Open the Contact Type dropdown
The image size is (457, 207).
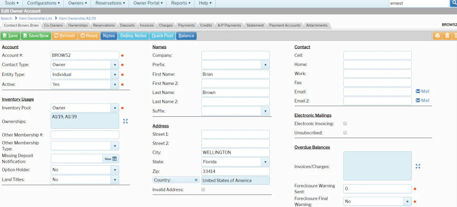click(115, 65)
